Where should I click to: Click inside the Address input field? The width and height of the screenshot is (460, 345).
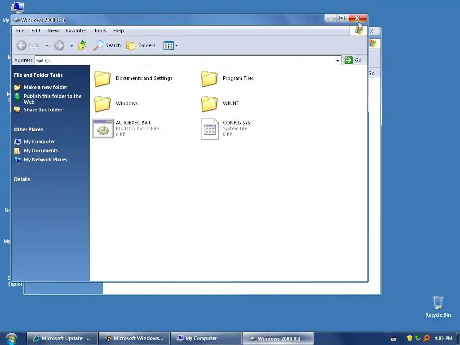(188, 61)
